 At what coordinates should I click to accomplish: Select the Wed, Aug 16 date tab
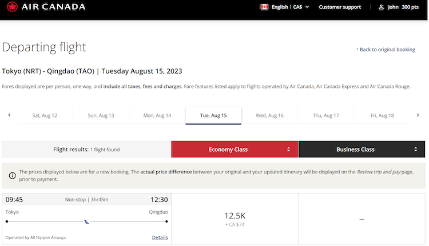point(269,115)
